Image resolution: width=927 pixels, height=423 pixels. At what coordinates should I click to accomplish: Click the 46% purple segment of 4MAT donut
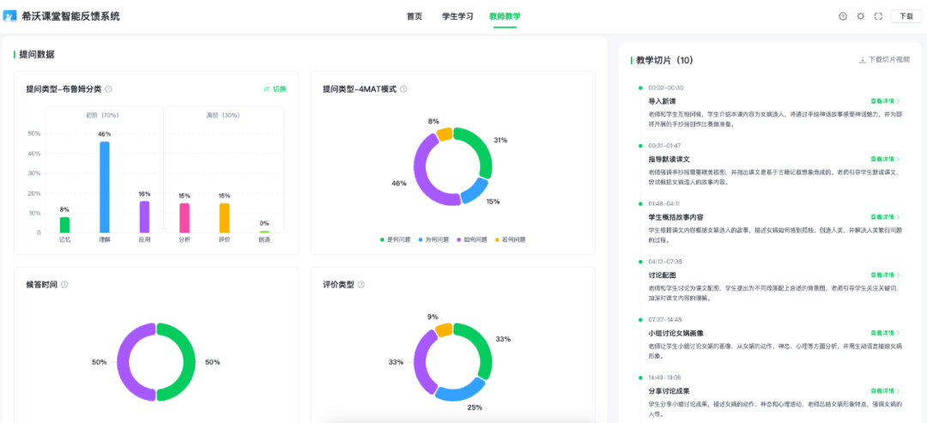[x=422, y=172]
